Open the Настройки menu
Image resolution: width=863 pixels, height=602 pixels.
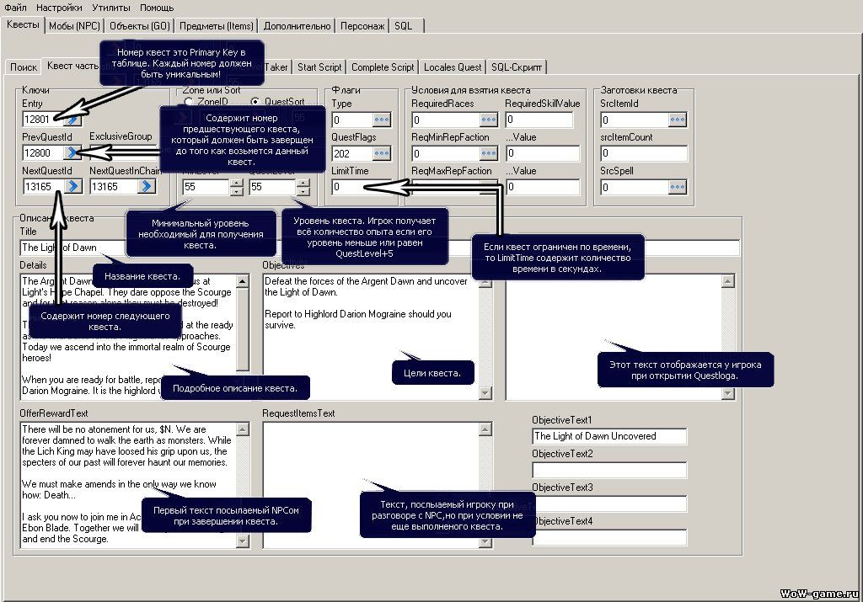(x=60, y=8)
